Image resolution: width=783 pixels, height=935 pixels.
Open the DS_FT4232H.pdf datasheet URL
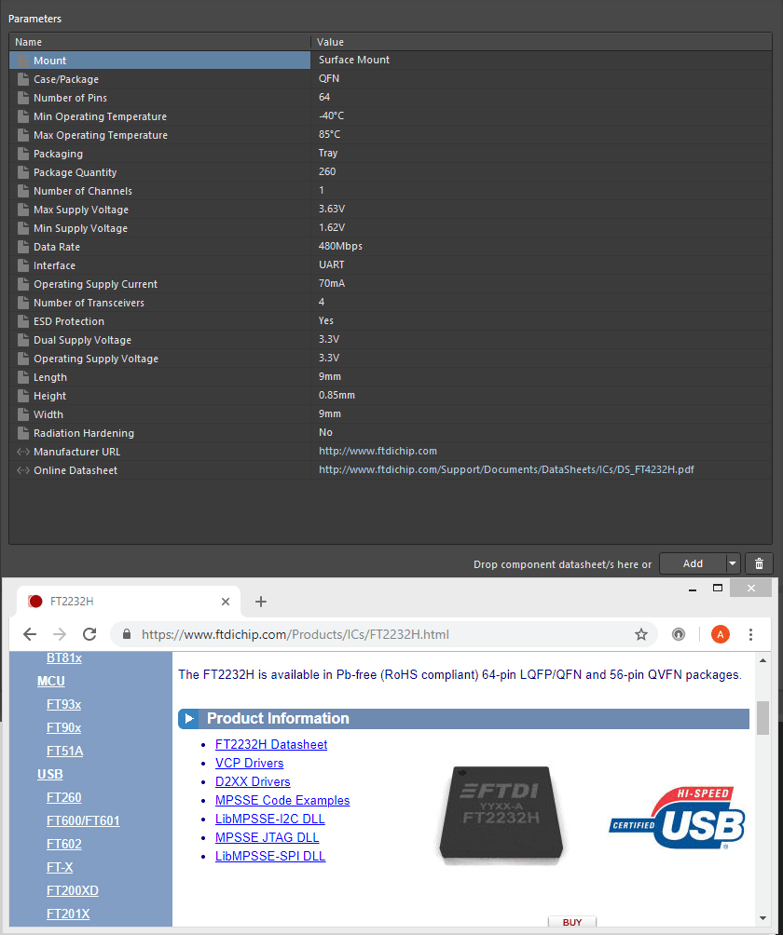506,469
